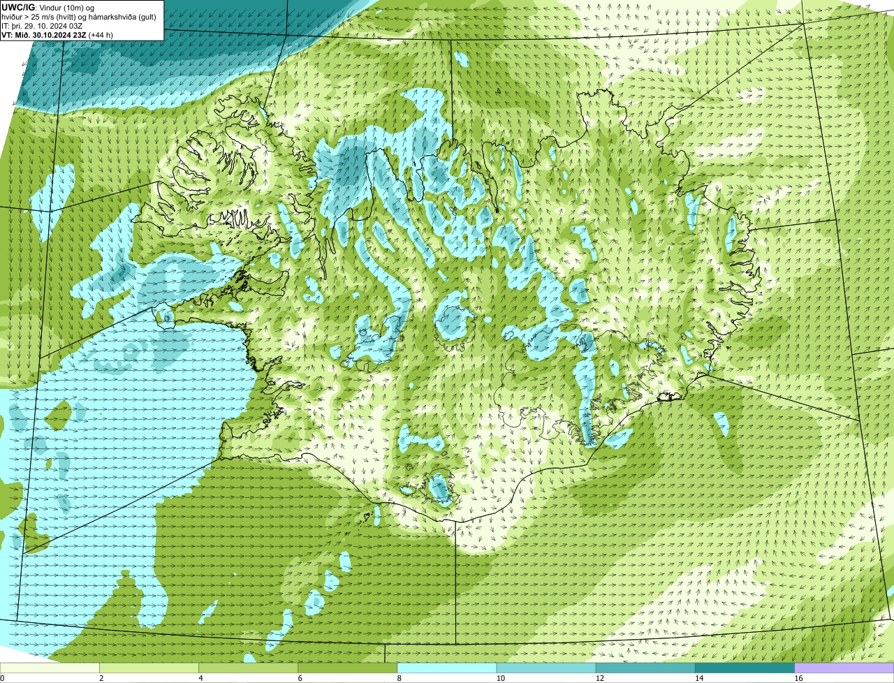
Task: Click the 0–2 m/s palest legend swatch
Action: point(50,668)
